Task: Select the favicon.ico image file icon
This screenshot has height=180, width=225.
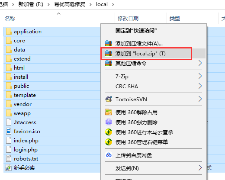Action: pyautogui.click(x=9, y=132)
